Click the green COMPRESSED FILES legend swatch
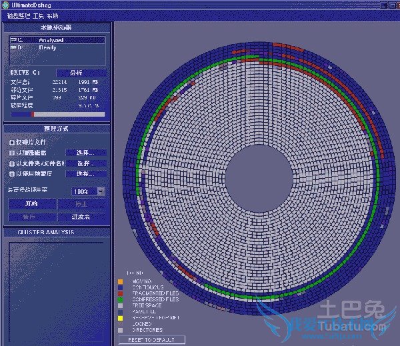This screenshot has width=400, height=346. (x=121, y=299)
